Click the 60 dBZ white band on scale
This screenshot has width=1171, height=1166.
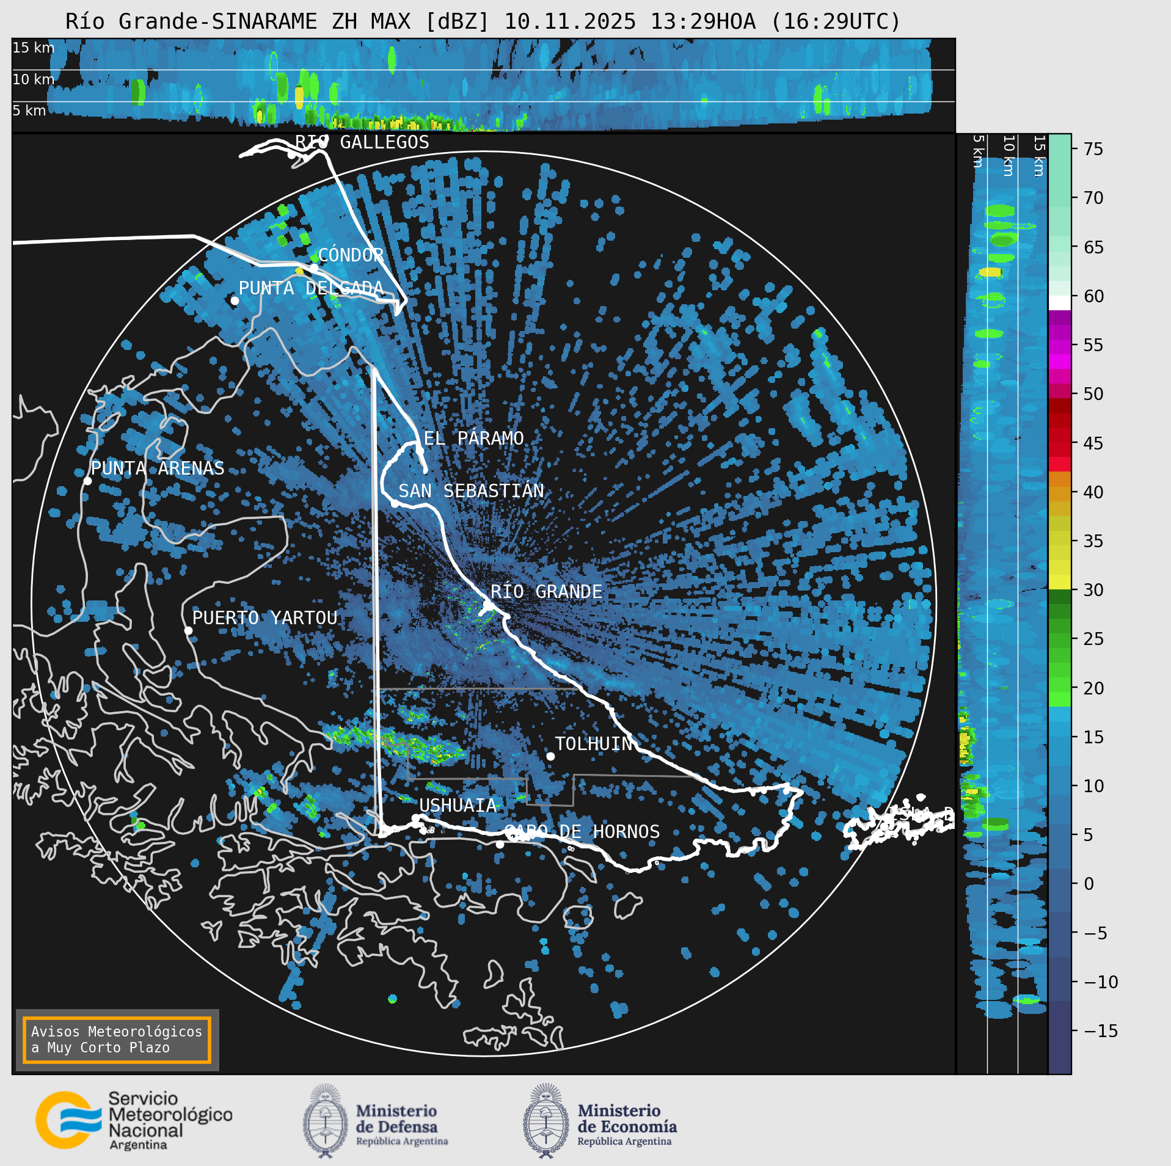(x=1060, y=302)
